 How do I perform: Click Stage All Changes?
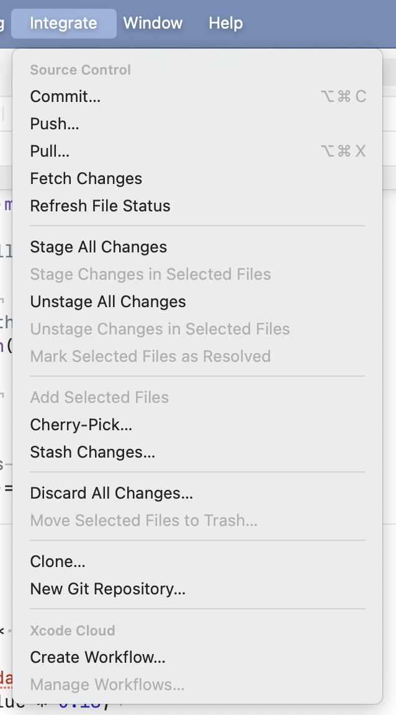click(x=98, y=247)
